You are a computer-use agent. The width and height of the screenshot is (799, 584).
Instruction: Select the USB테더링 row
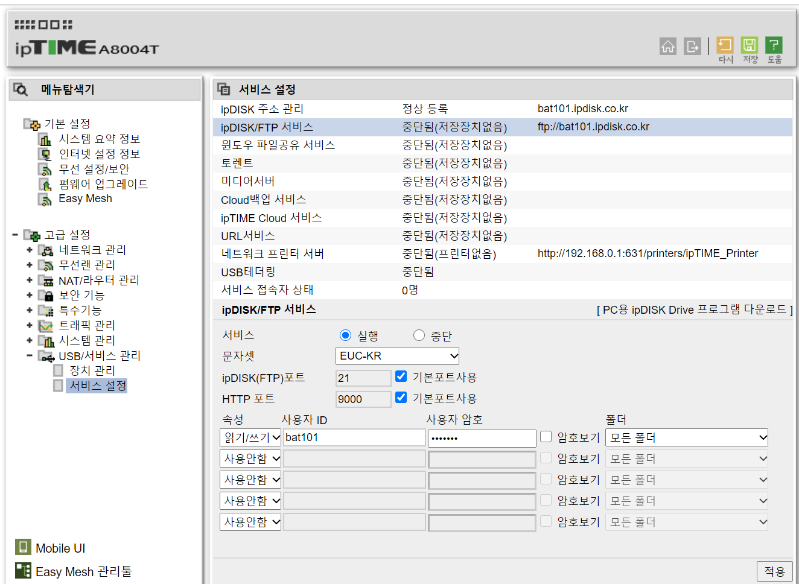[503, 272]
